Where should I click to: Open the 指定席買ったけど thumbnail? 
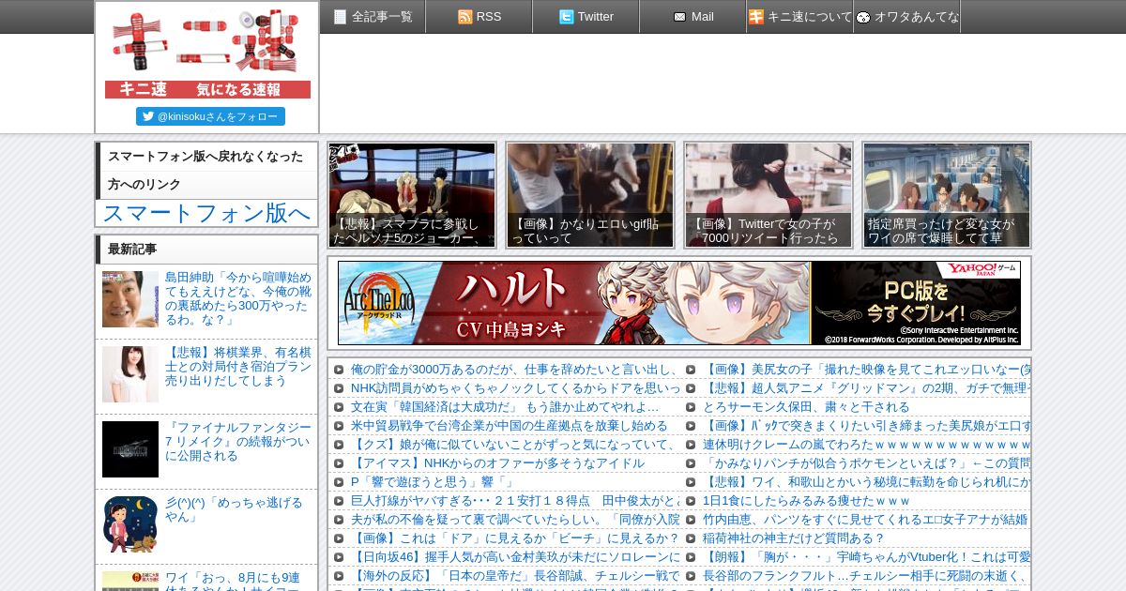pyautogui.click(x=947, y=195)
